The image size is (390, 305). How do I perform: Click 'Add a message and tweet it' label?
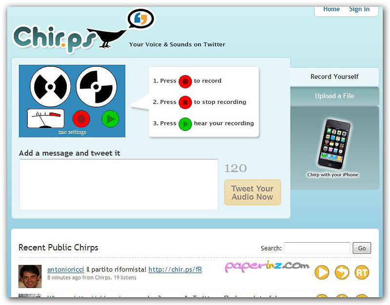[x=69, y=153]
